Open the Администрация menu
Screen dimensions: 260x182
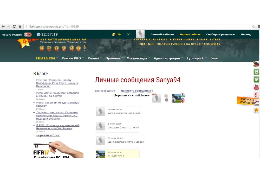click(167, 58)
